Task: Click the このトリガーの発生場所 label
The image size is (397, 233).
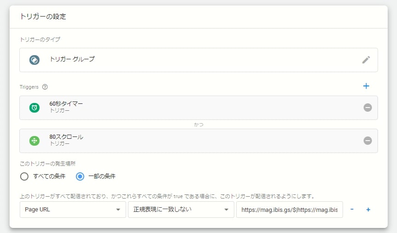Action: click(x=47, y=164)
